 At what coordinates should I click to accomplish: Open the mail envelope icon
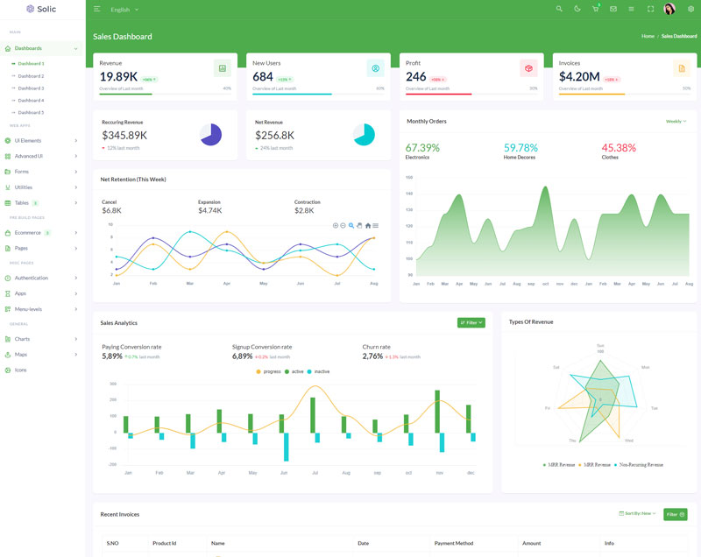tap(613, 9)
